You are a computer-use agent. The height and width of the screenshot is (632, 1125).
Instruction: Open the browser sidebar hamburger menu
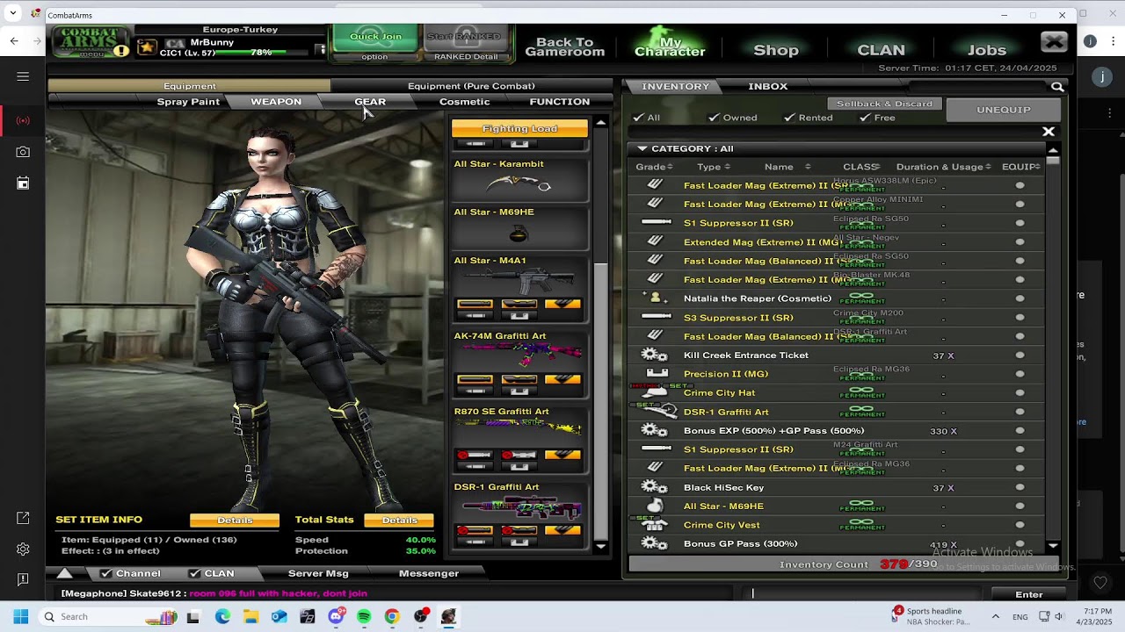(x=23, y=76)
